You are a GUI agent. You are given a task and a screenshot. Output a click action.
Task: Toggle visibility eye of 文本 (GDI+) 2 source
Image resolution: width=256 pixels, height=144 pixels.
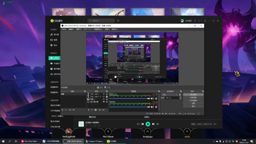pyautogui.click(x=104, y=97)
